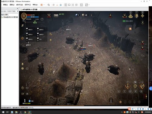
Task: Click the bell notification icon on game's left side
Action: click(x=22, y=64)
